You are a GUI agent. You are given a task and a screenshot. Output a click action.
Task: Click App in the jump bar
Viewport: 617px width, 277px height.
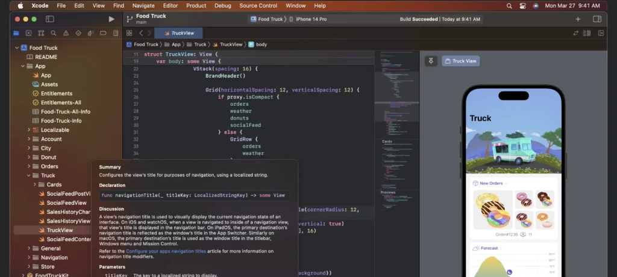(172, 44)
